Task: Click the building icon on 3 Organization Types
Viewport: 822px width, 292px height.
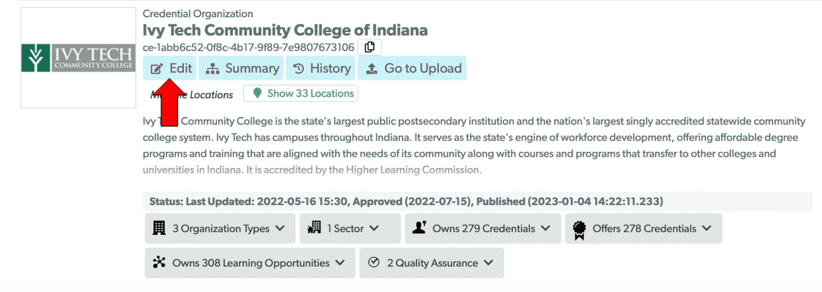Action: (x=158, y=228)
